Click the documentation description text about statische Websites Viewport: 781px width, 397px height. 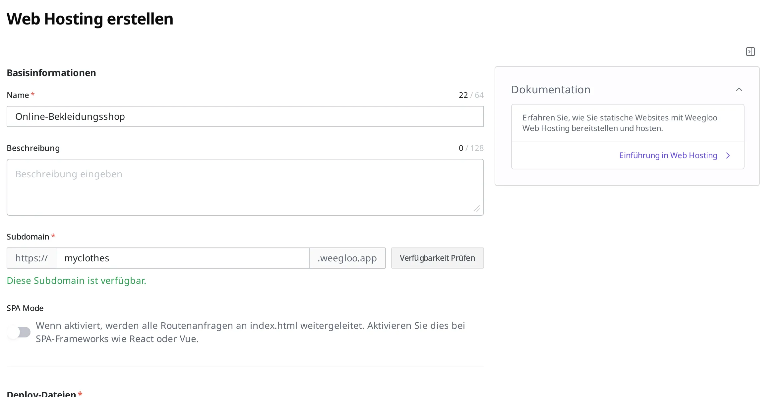[x=620, y=123]
